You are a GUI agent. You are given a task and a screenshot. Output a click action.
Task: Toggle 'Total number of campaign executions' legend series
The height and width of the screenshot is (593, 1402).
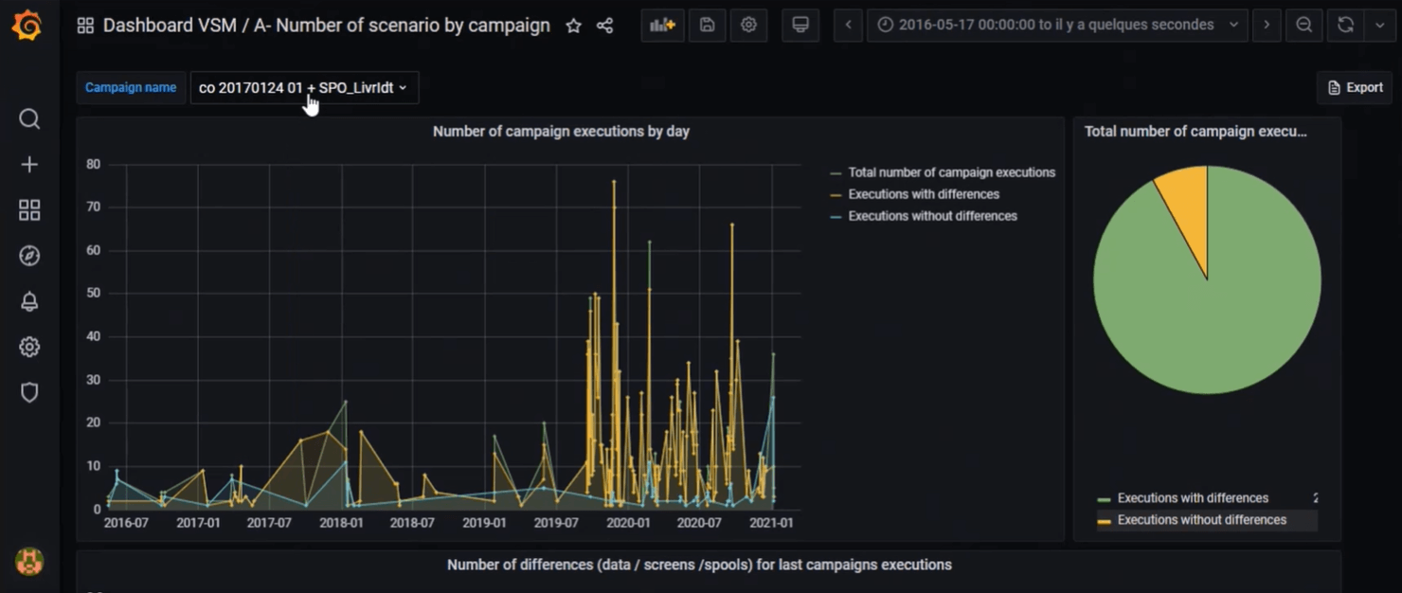point(951,172)
